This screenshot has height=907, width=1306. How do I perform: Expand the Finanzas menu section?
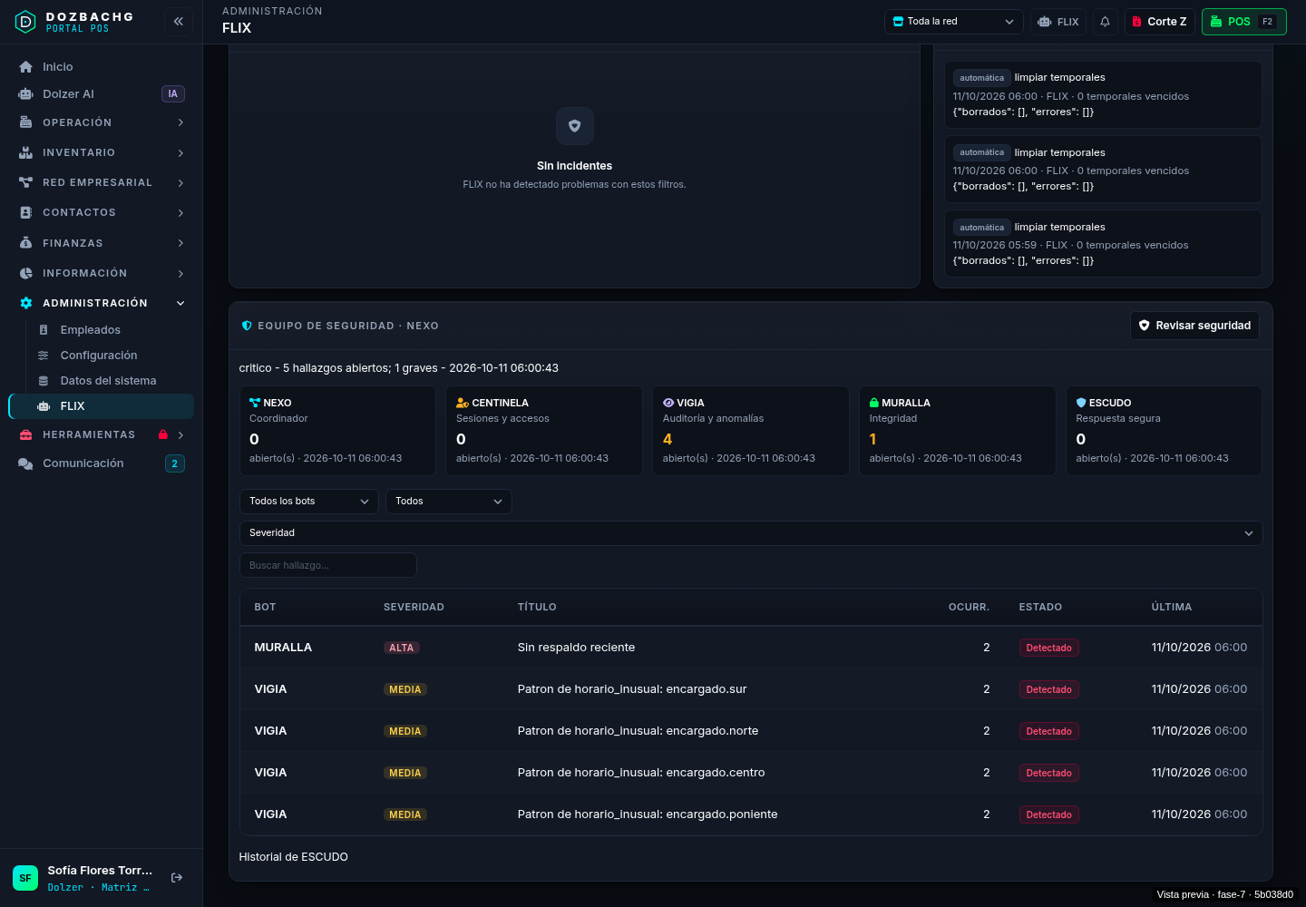102,243
